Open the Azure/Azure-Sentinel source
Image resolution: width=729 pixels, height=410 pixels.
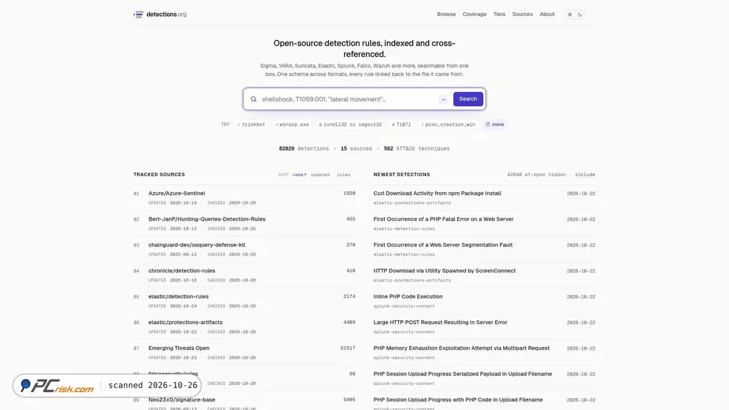coord(177,193)
